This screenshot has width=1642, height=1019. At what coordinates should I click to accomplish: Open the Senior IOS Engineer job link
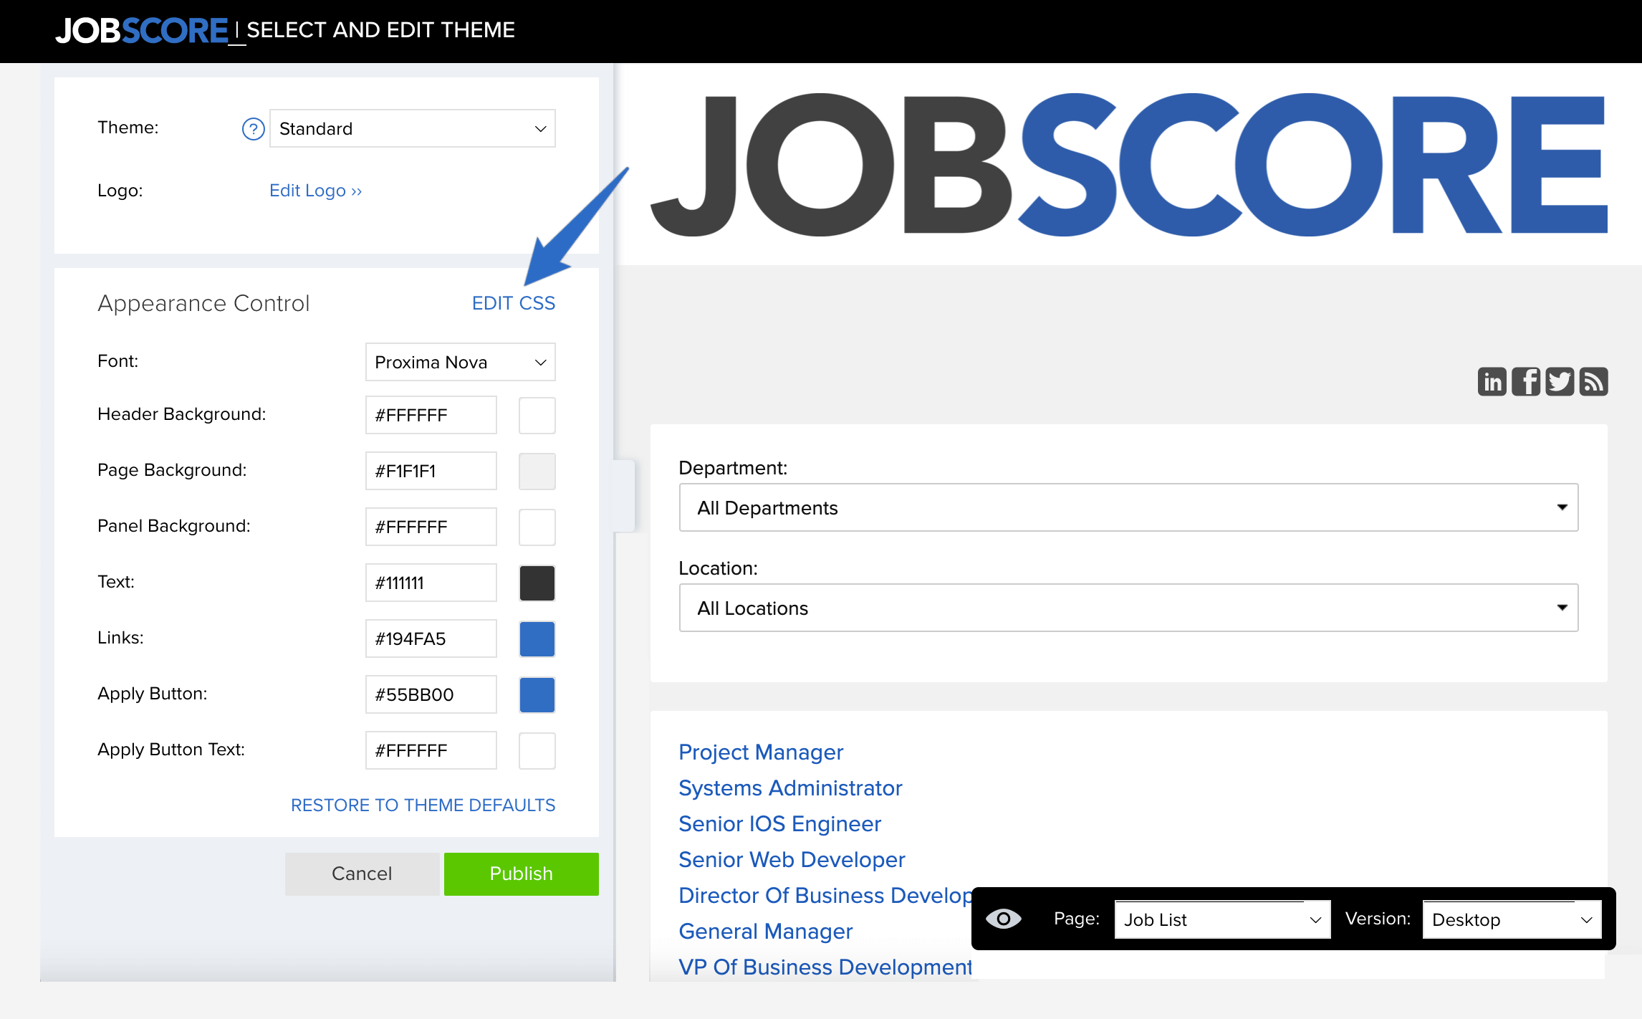(x=779, y=824)
